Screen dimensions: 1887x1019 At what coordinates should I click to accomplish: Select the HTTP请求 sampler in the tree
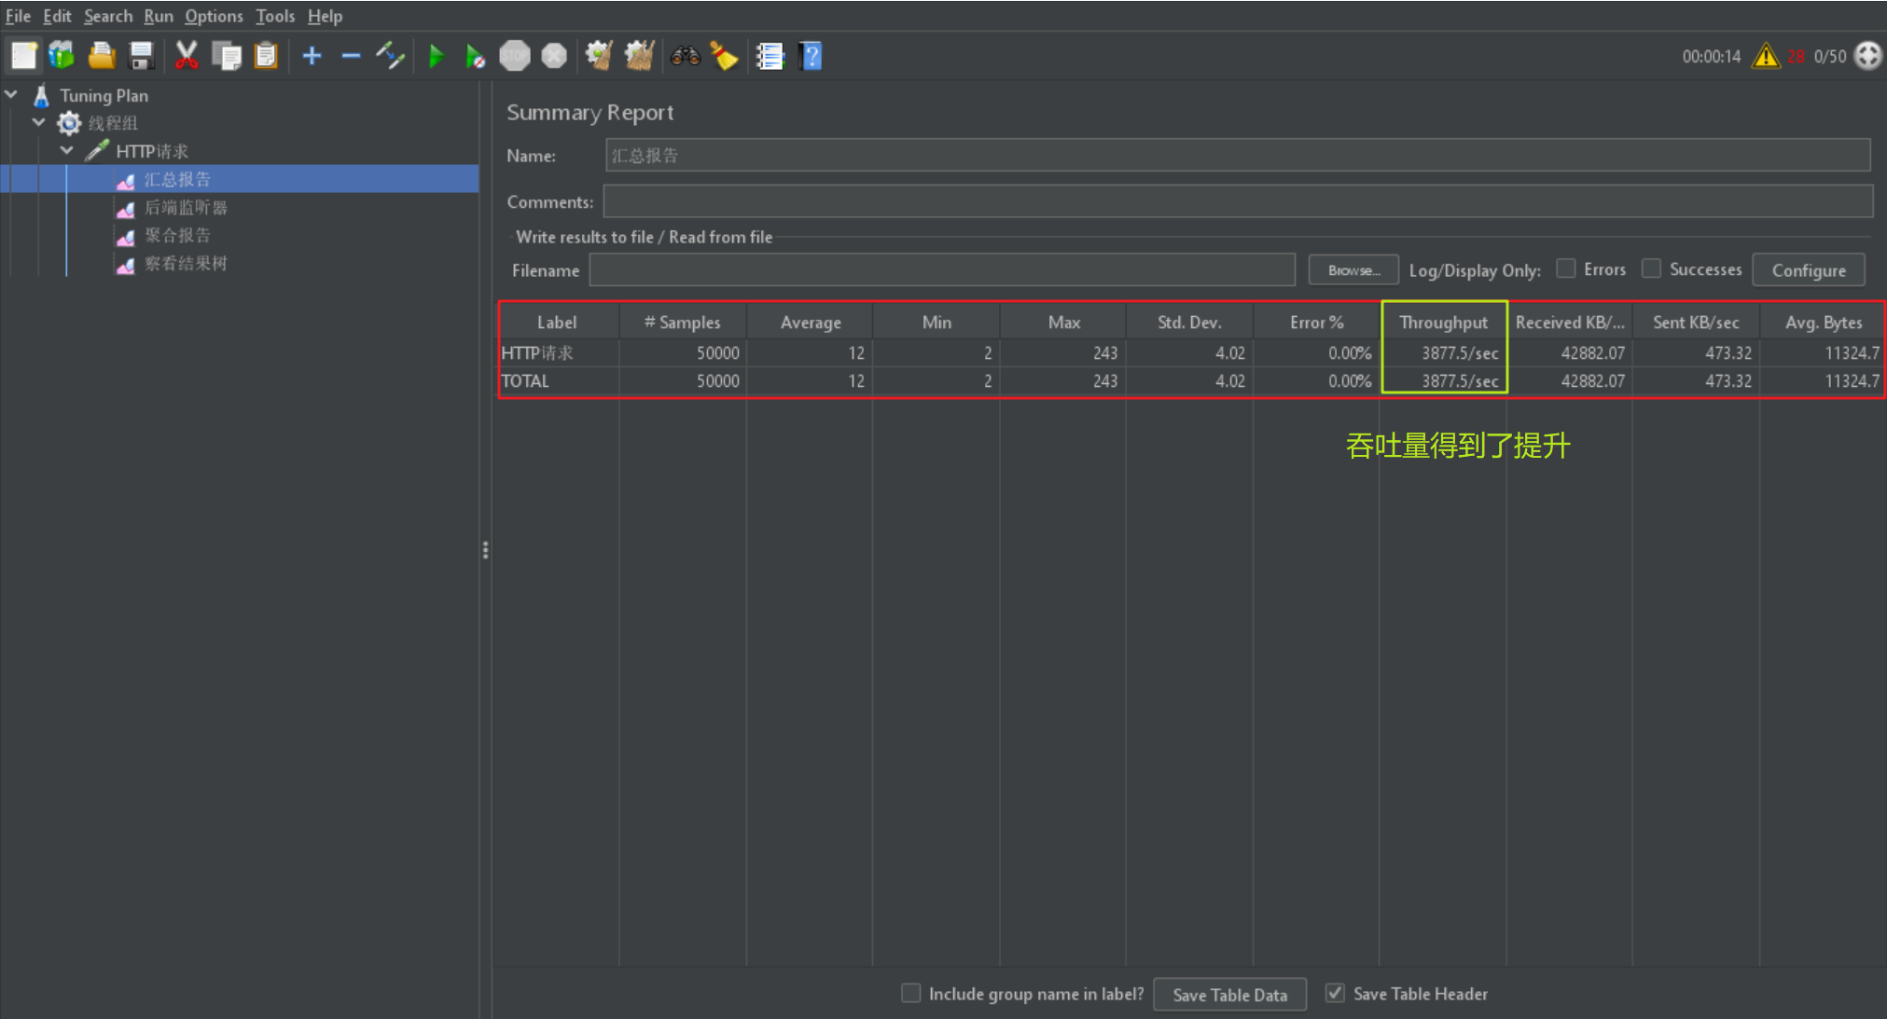point(152,151)
